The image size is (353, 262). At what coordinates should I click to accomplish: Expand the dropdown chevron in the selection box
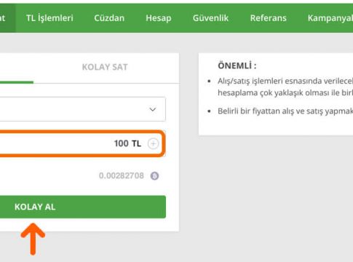[153, 109]
